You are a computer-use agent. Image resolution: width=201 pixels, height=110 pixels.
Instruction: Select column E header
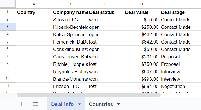(x=178, y=4)
